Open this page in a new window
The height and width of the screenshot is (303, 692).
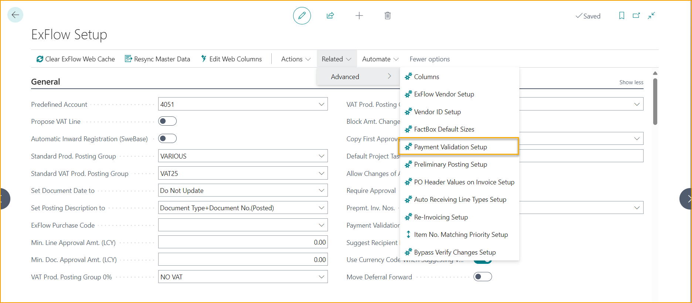click(636, 16)
